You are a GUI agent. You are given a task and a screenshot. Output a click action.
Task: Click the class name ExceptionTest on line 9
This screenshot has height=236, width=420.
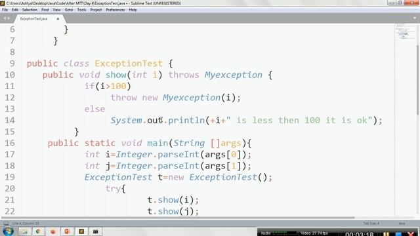coord(129,64)
